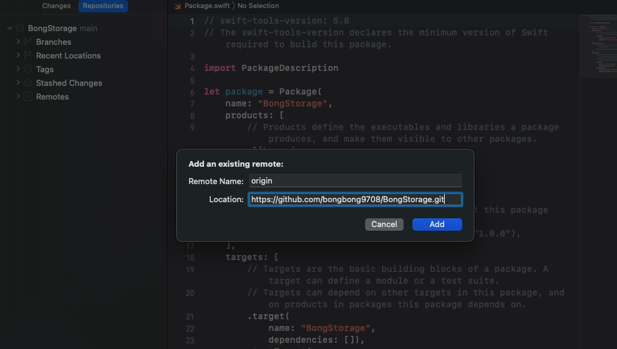Click the code minimap

click(598, 47)
